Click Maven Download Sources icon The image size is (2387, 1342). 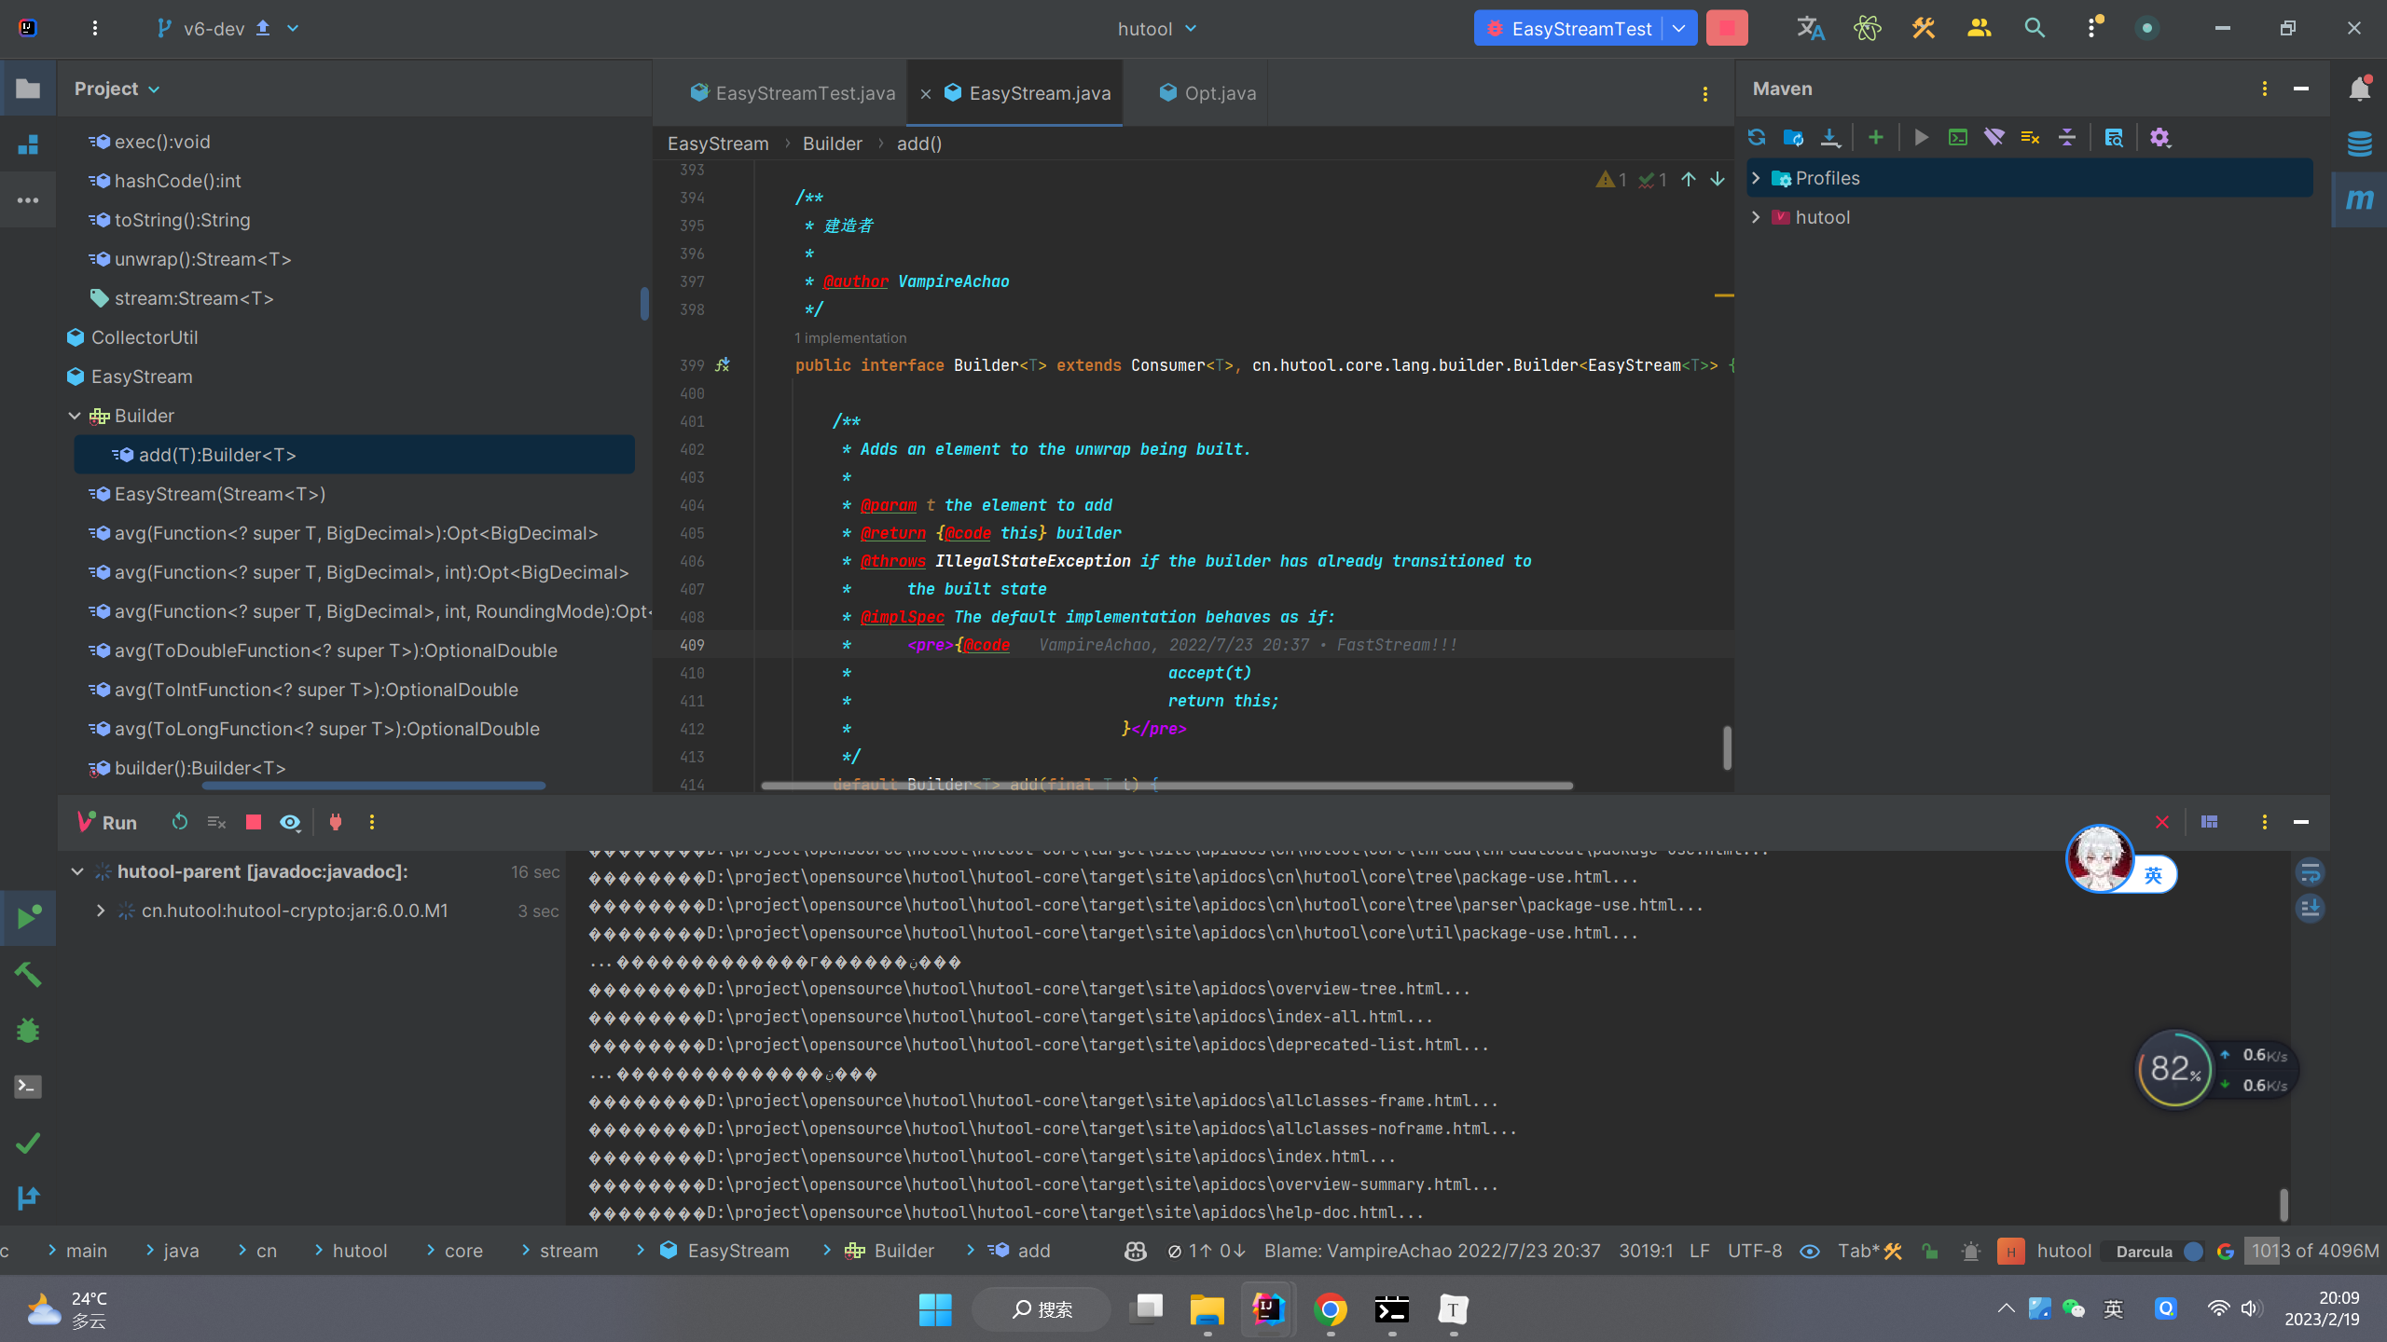tap(1829, 138)
